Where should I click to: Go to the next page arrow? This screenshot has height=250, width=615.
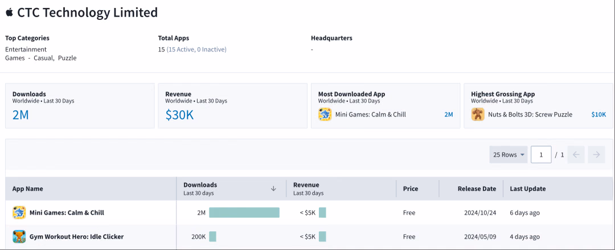597,155
